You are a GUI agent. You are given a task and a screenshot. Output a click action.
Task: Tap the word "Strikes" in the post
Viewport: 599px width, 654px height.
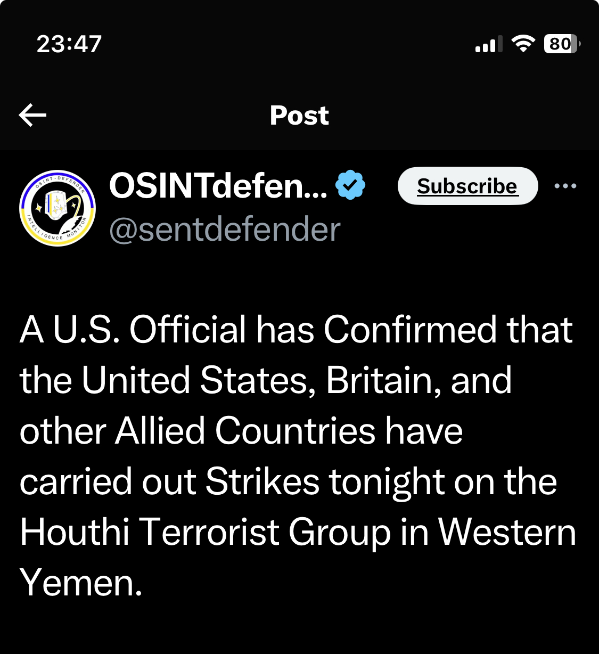pyautogui.click(x=262, y=481)
